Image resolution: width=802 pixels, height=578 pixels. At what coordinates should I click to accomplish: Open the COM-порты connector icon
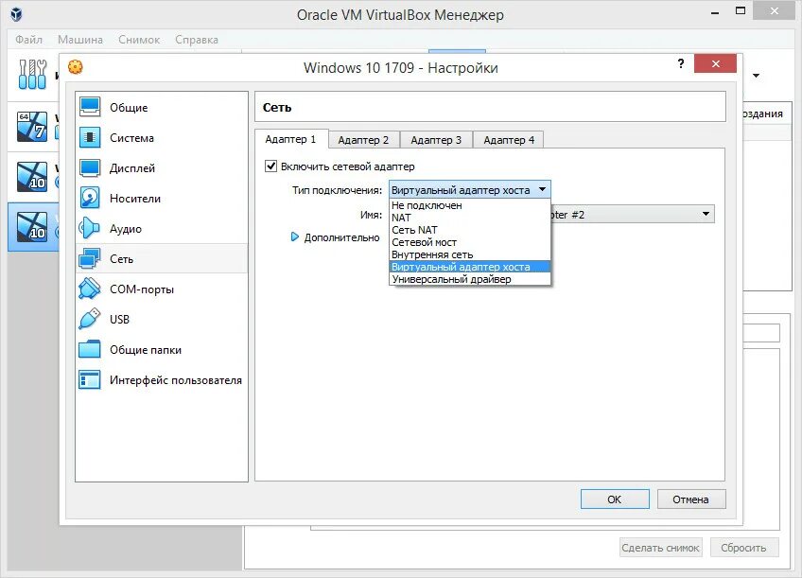click(90, 289)
